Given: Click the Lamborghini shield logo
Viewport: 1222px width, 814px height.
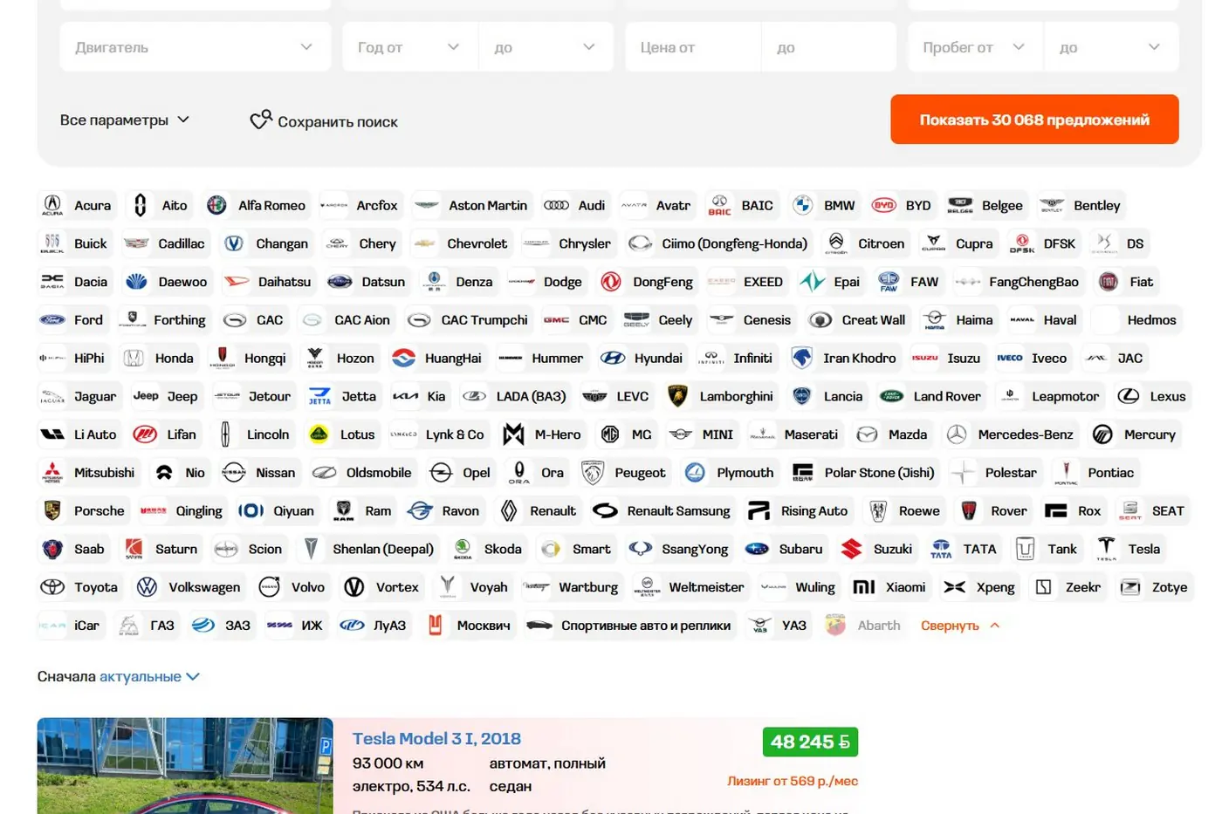Looking at the screenshot, I should (x=677, y=396).
